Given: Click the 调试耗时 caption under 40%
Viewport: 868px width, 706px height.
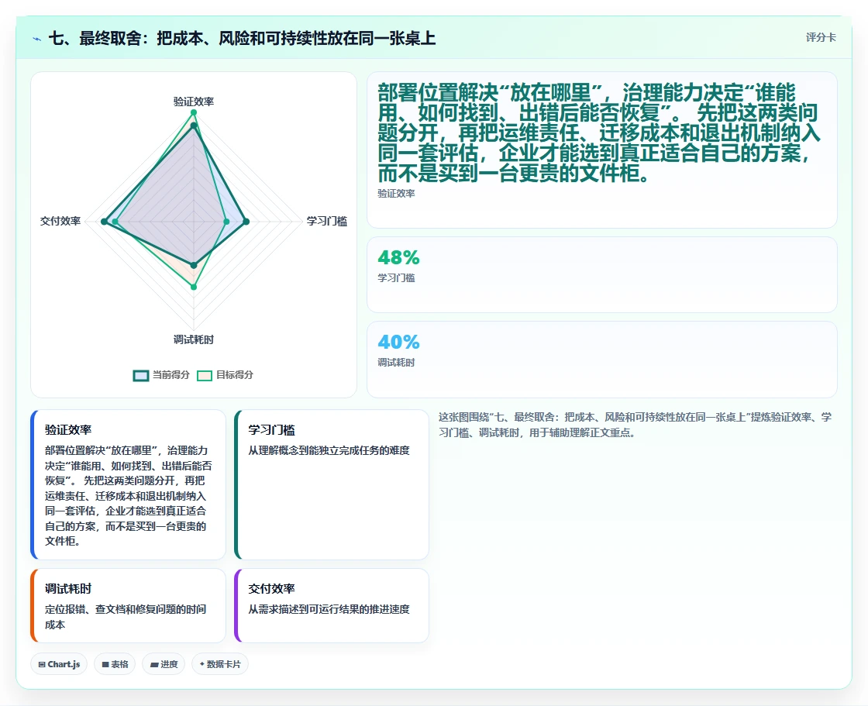Looking at the screenshot, I should click(396, 363).
